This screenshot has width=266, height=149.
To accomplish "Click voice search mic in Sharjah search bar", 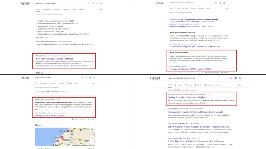I will 231,78.
